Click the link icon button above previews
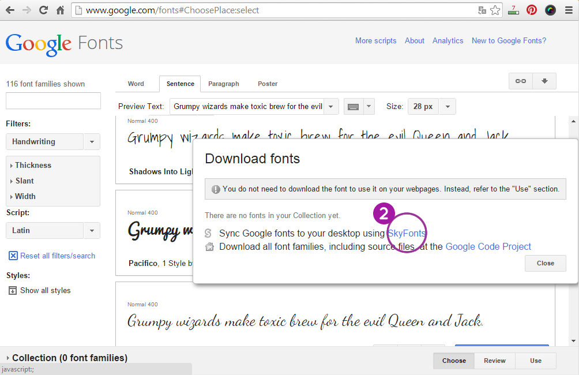This screenshot has height=375, width=579. click(x=520, y=81)
